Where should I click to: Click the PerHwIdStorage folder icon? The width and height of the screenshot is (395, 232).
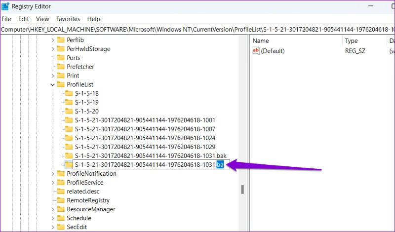pos(61,48)
